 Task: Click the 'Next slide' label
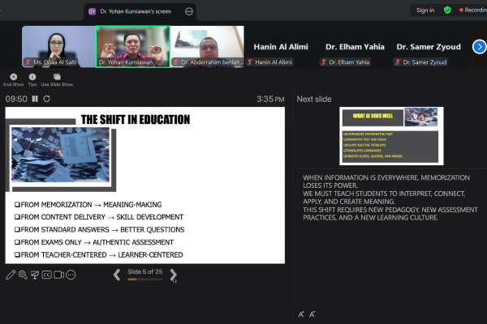314,99
